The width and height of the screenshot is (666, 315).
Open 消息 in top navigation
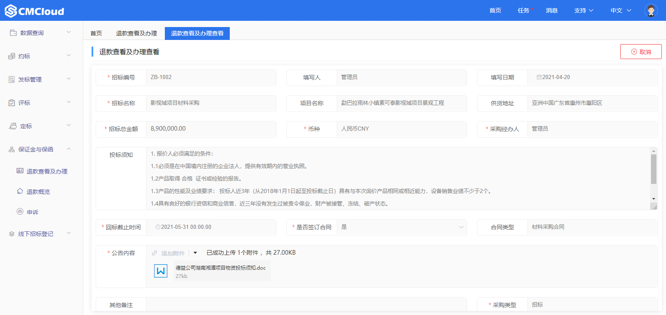click(552, 10)
